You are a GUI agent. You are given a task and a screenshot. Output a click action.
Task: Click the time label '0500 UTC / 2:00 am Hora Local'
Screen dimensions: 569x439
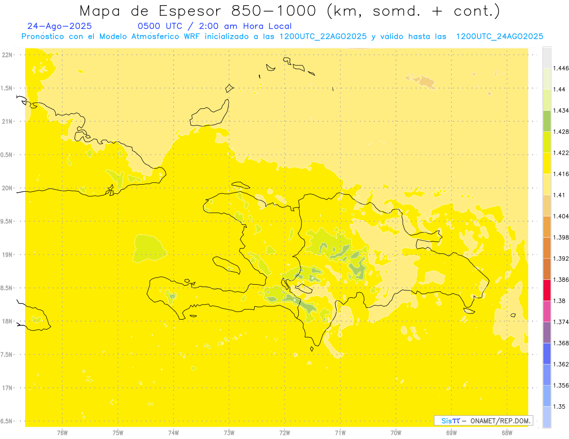[214, 27]
